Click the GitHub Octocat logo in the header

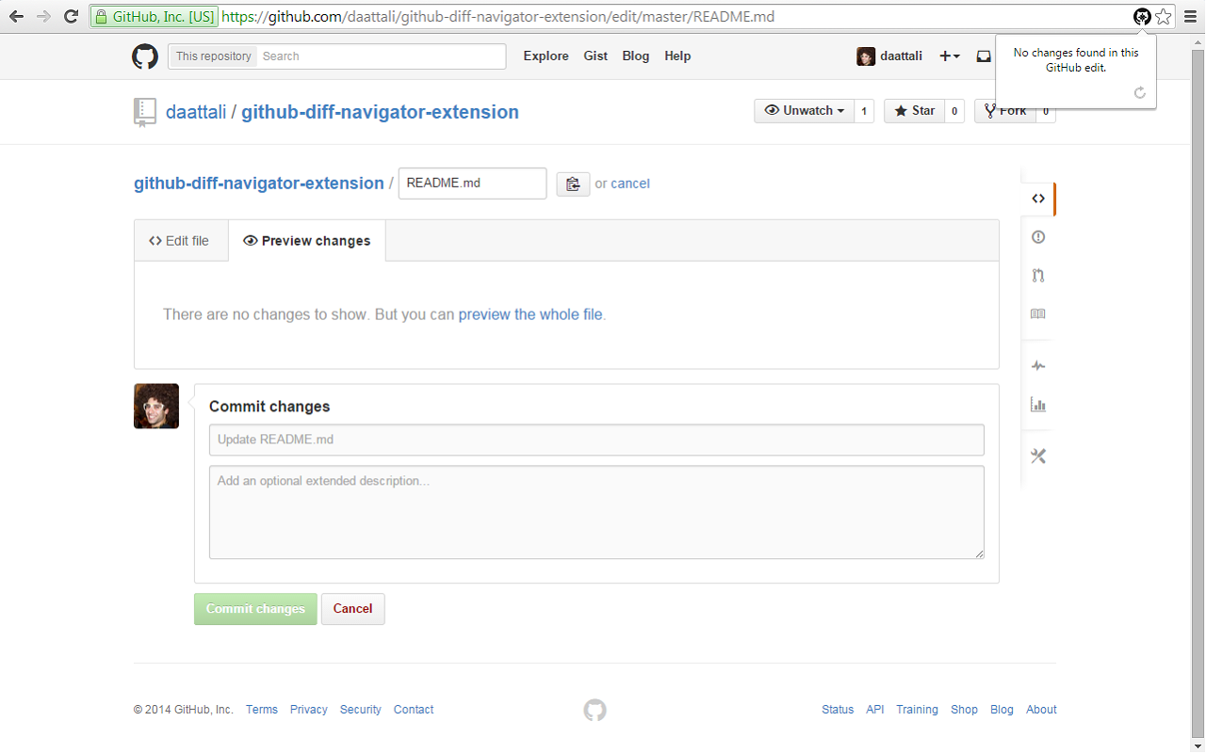pos(145,56)
